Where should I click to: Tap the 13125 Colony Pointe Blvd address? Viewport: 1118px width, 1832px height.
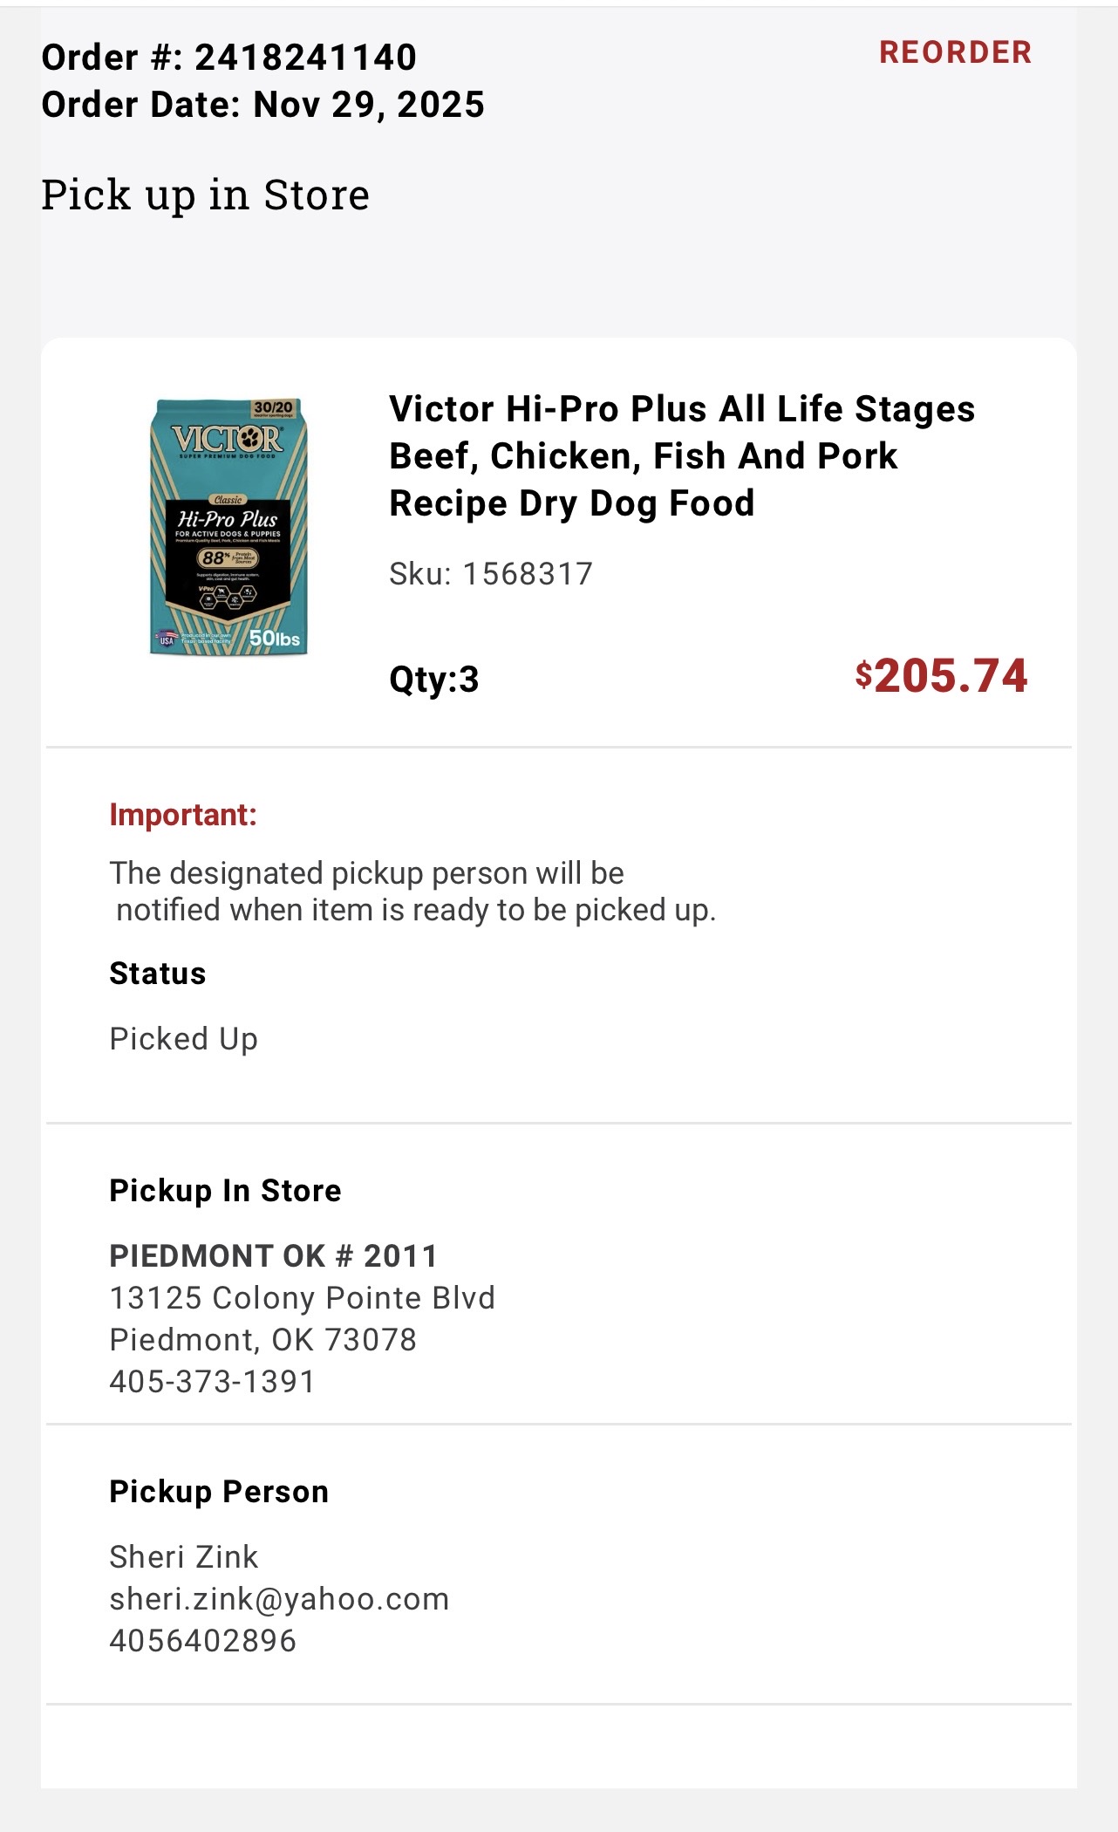[x=302, y=1298]
